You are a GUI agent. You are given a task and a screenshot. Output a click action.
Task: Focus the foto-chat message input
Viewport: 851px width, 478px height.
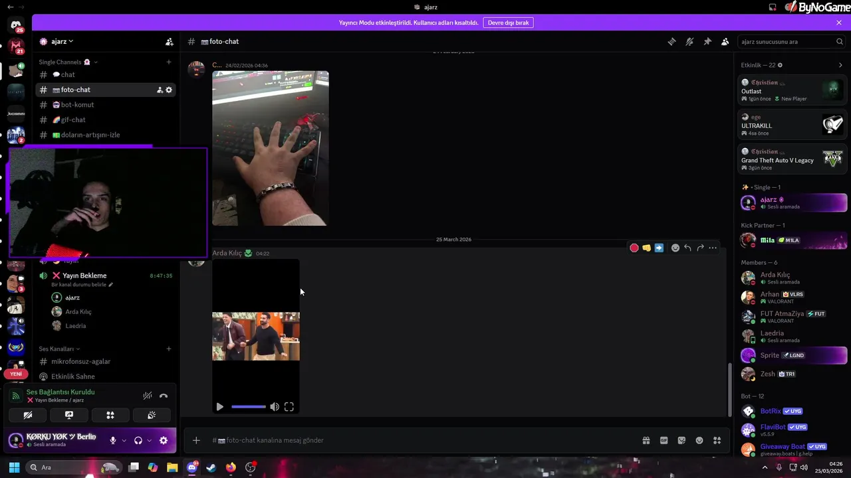point(425,440)
